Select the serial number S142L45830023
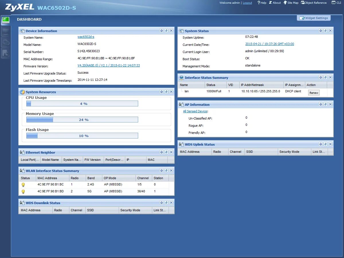344x258 pixels. click(x=89, y=51)
